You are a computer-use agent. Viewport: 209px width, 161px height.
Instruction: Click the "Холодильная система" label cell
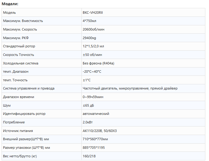coord(20,63)
